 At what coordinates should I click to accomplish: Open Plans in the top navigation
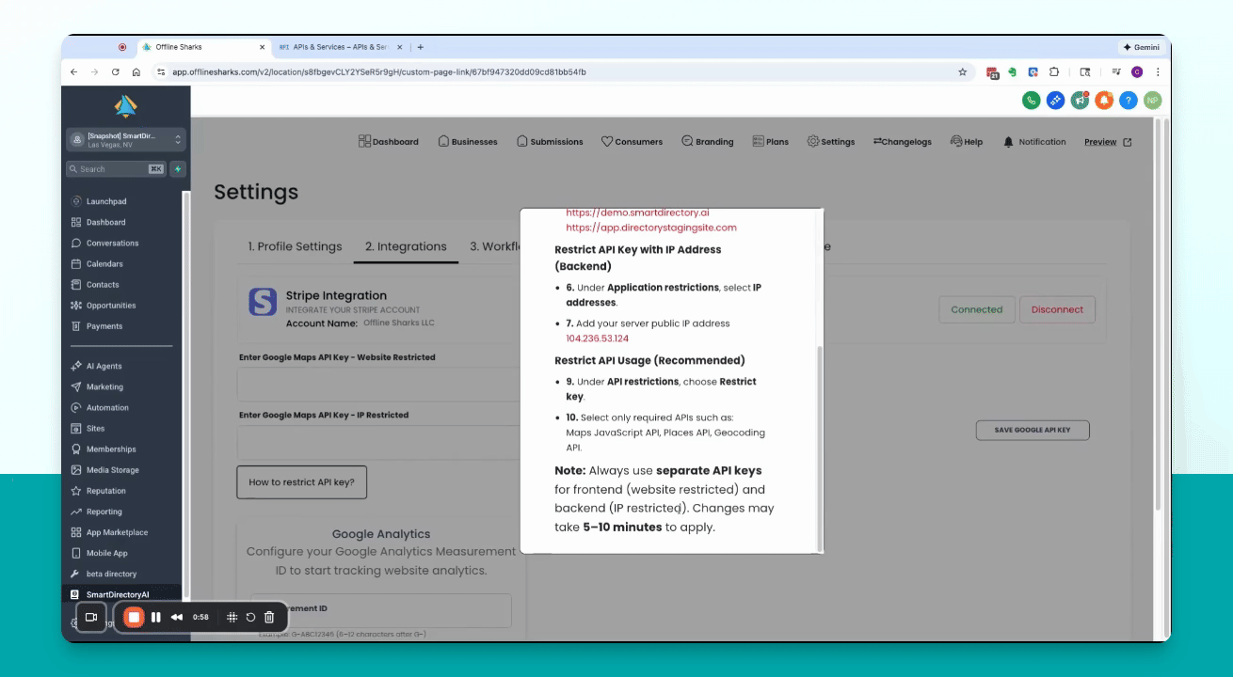(770, 141)
